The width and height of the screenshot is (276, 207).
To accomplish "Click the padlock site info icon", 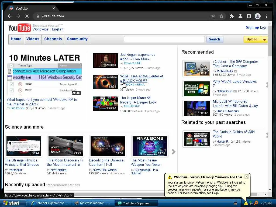I will point(37,16).
